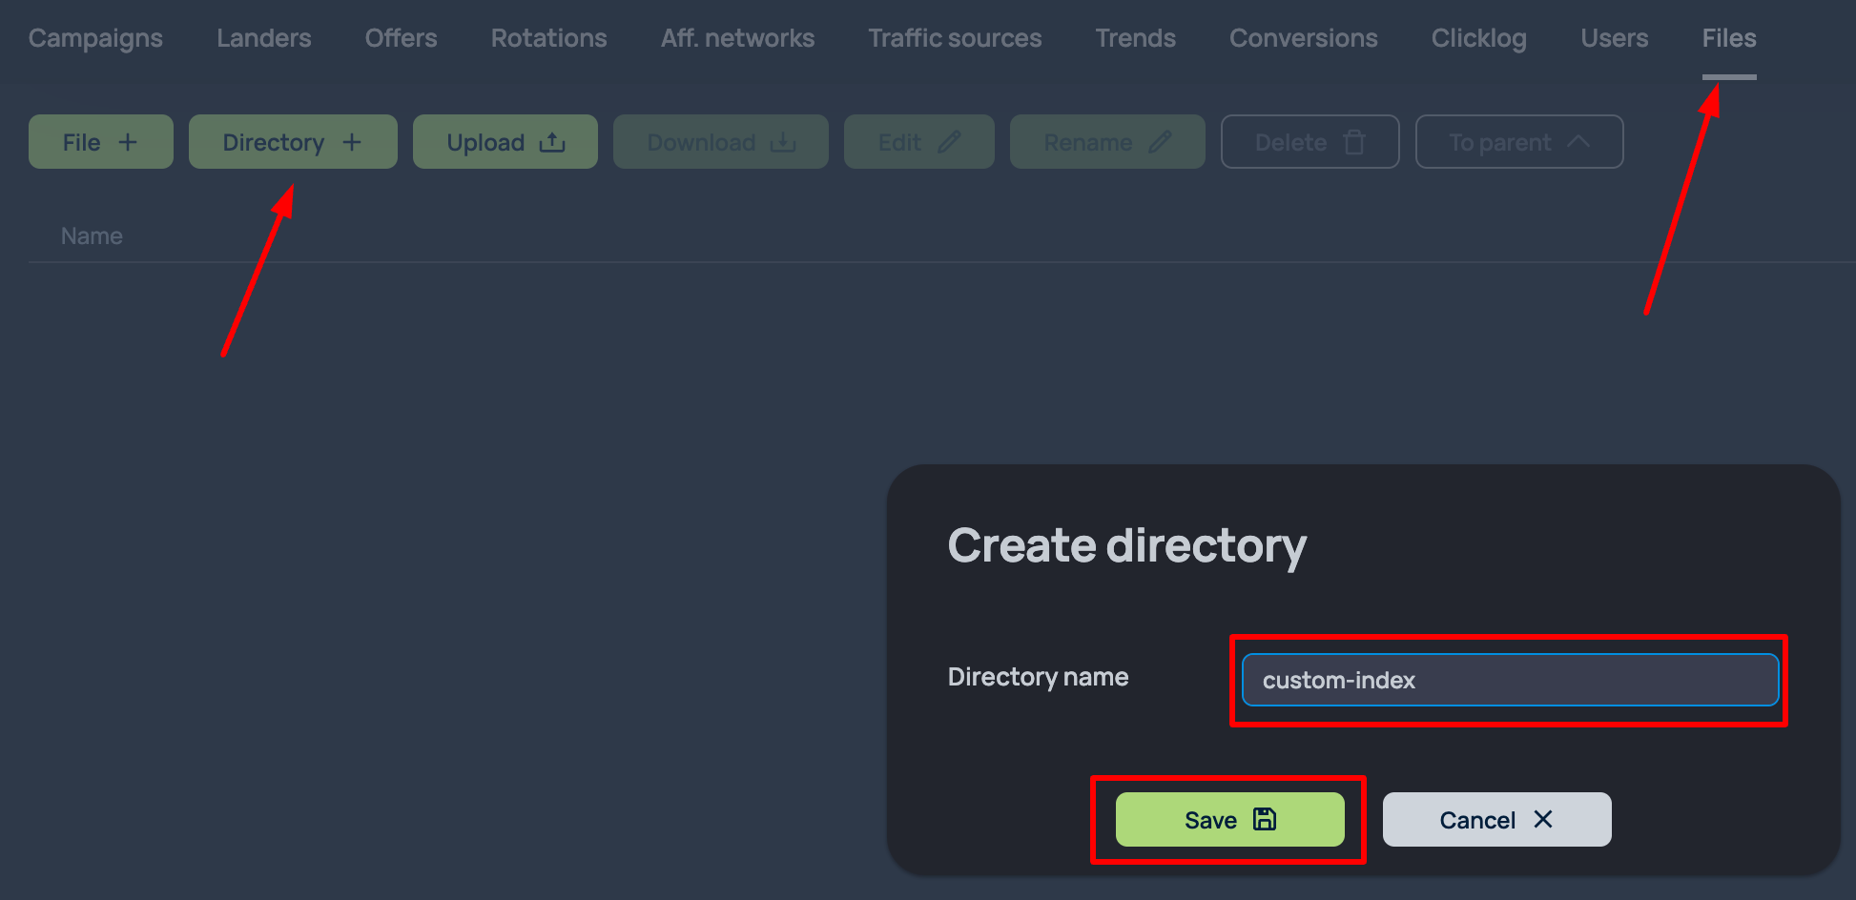1856x900 pixels.
Task: Switch to the Conversions tab
Action: point(1304,38)
